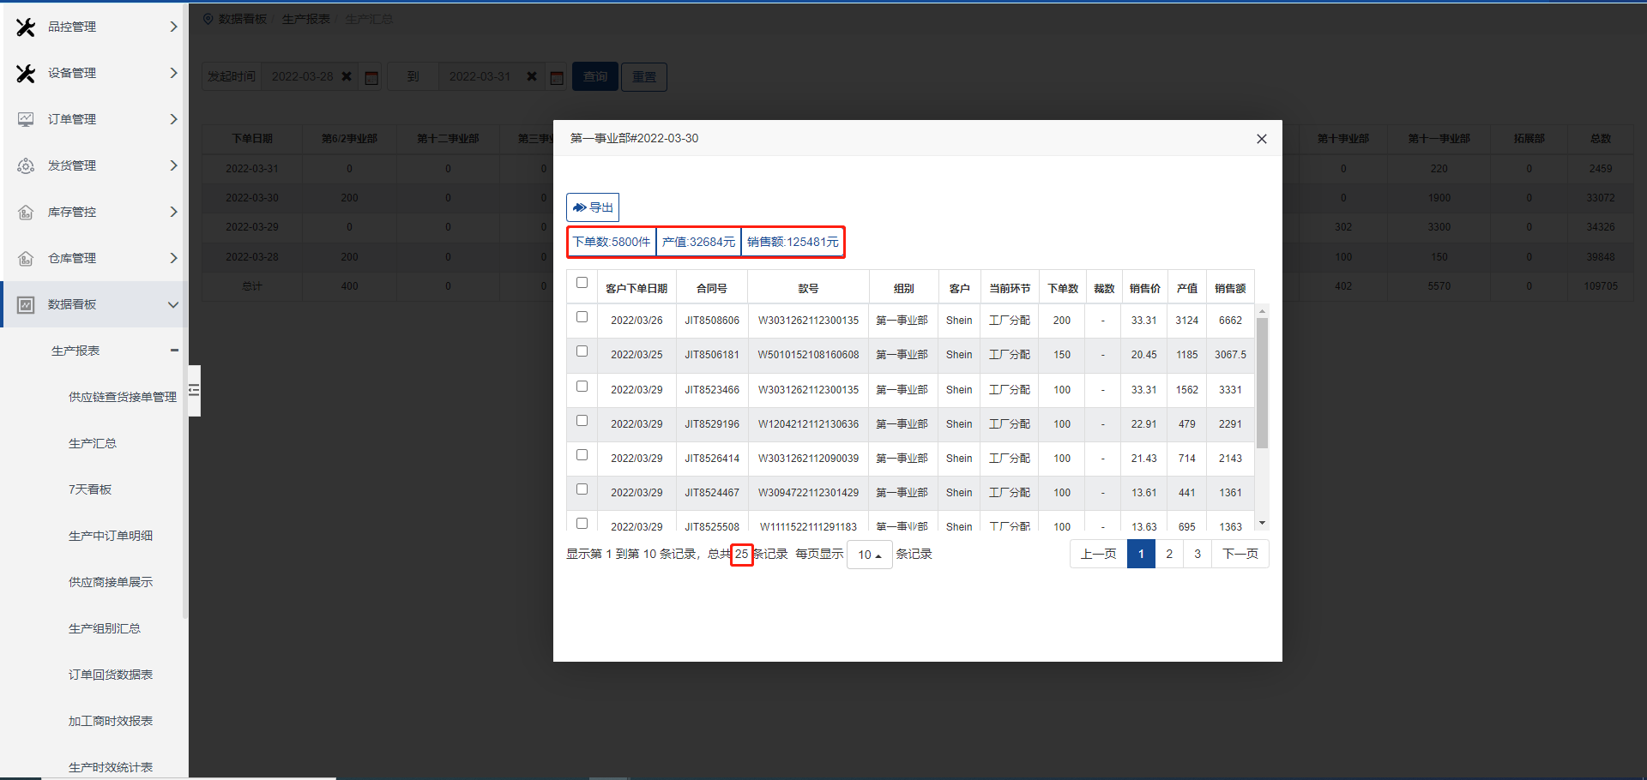Collapse the 生产报表 submenu

174,351
